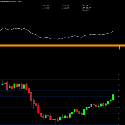Click the 36 price axis label
The width and height of the screenshot is (125, 125).
click(119, 107)
